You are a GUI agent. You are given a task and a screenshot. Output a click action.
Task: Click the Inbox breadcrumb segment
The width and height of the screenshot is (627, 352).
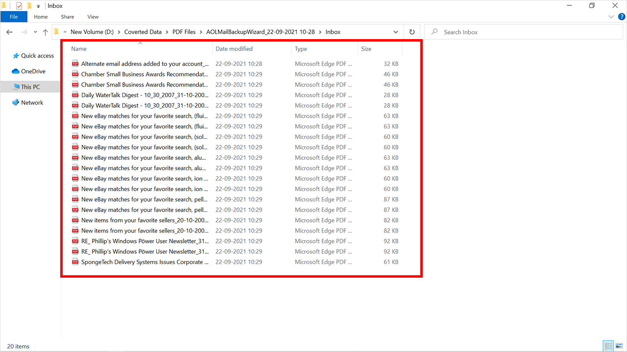tap(333, 32)
